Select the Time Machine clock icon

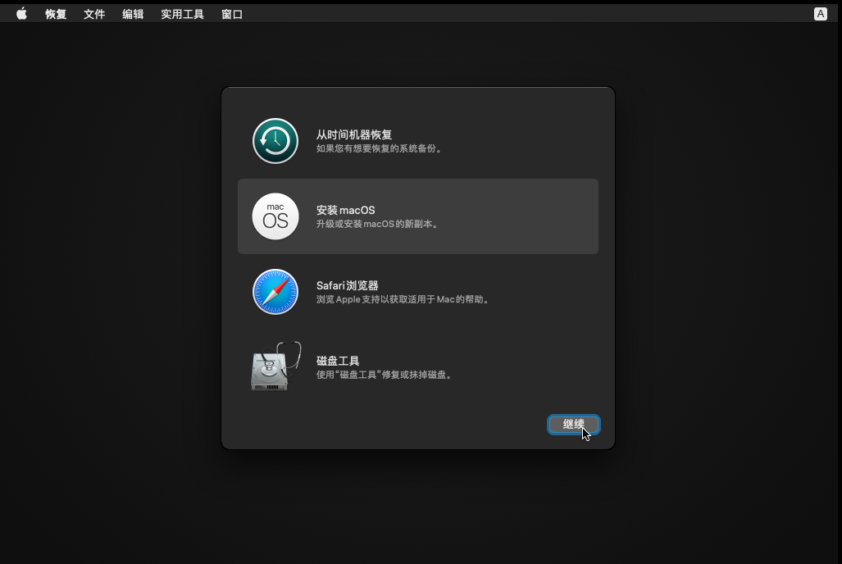[275, 141]
